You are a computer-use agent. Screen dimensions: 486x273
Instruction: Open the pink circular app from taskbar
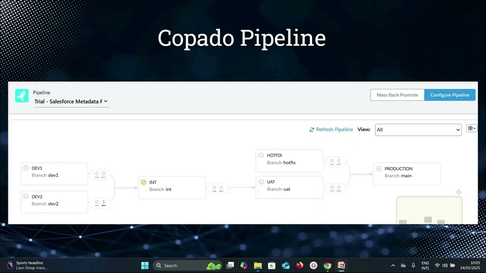[313, 265]
